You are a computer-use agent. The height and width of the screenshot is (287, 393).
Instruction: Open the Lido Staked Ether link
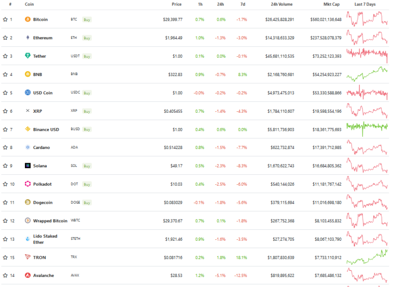[45, 239]
